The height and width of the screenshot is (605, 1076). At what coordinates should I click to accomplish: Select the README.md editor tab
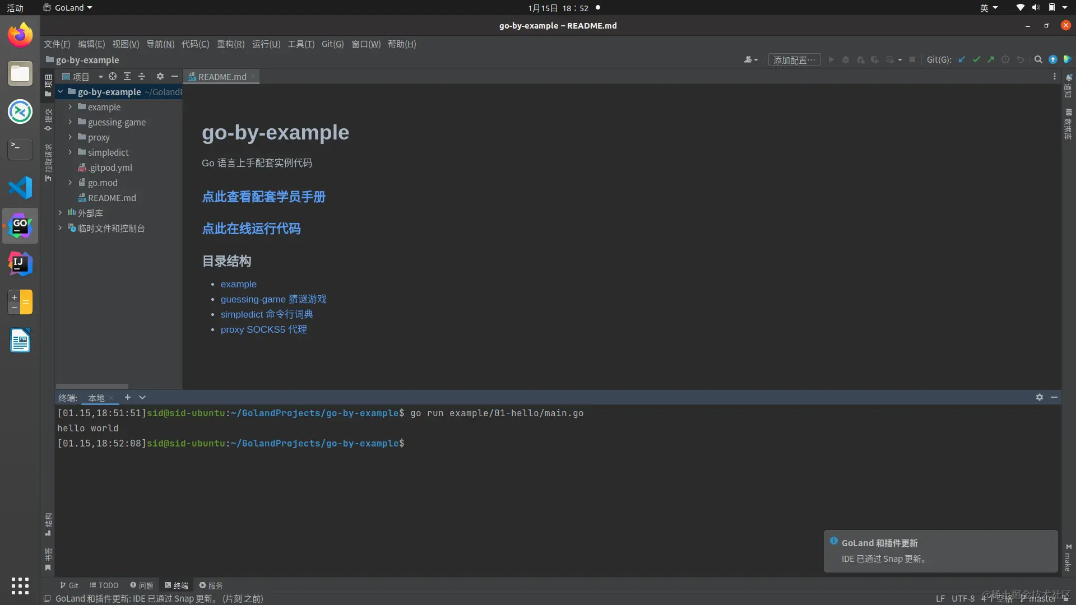click(x=221, y=77)
